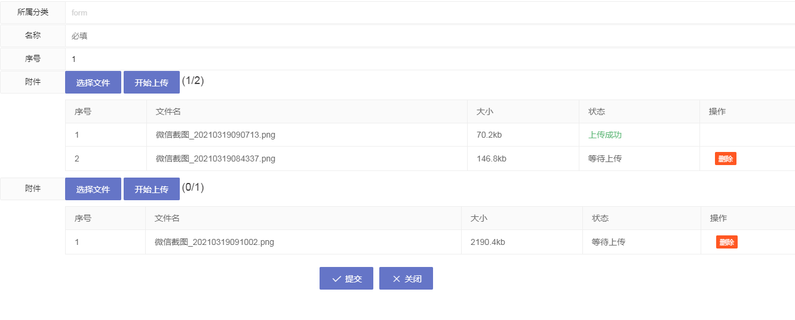795x320 pixels.
Task: Submit the form with 提交 button
Action: [x=346, y=278]
